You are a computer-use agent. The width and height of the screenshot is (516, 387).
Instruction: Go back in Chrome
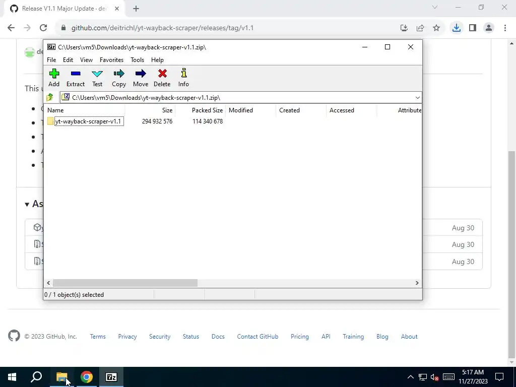click(11, 28)
